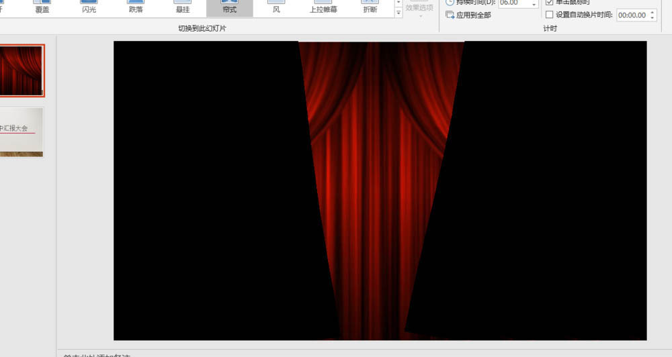
Task: Select the 上拉帷幕 (Prestige) transition
Action: (x=323, y=7)
